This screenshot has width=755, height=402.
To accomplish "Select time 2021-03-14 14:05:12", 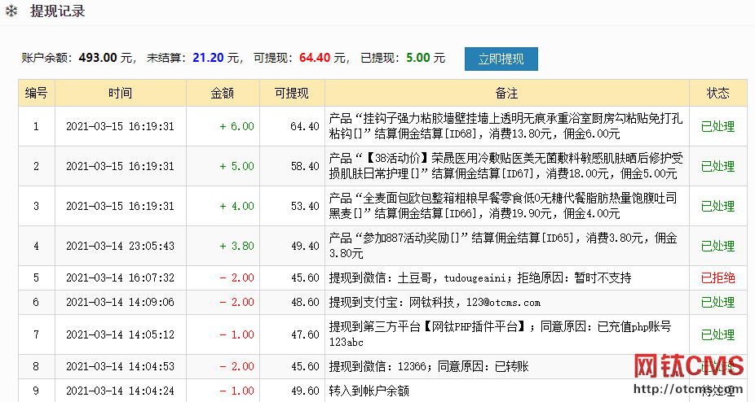I will 120,334.
